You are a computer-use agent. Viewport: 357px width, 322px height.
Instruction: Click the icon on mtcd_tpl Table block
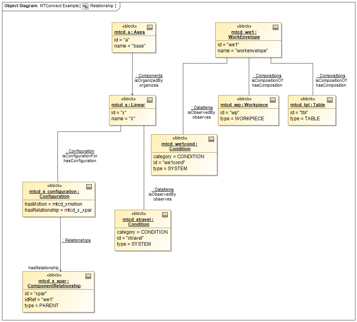[330, 100]
